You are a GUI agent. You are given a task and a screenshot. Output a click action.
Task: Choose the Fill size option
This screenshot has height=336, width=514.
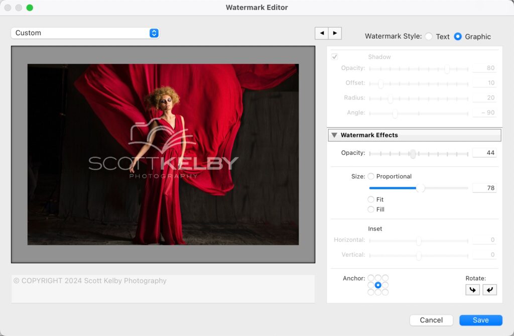coord(371,209)
